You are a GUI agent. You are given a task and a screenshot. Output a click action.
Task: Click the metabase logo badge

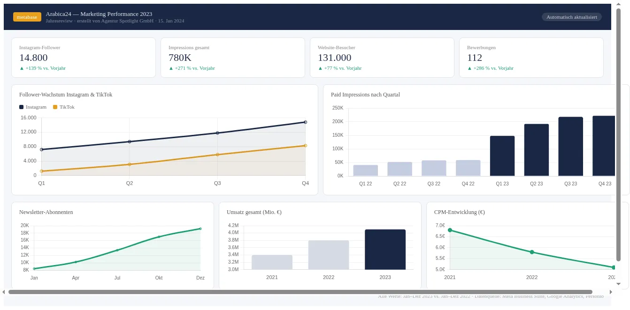[x=27, y=17]
